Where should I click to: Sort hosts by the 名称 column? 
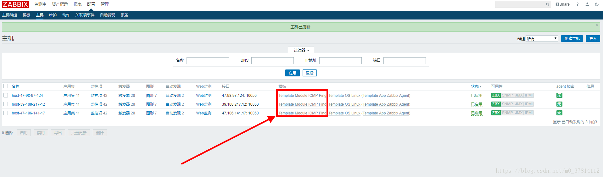(x=16, y=86)
